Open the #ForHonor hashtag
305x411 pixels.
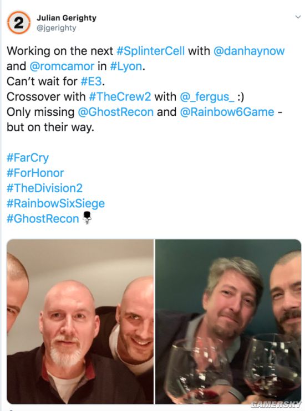click(35, 173)
